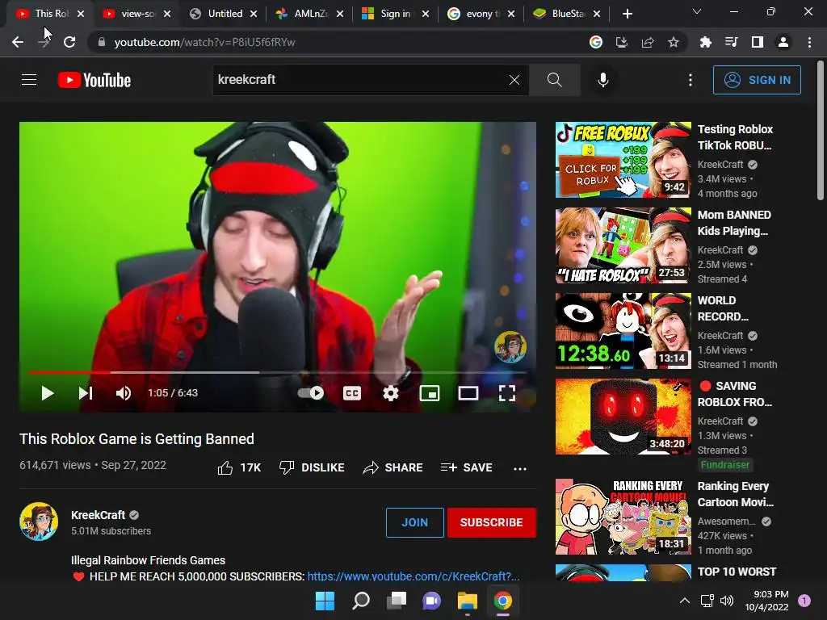Toggle the autoplay switch
The width and height of the screenshot is (827, 620).
pos(311,393)
